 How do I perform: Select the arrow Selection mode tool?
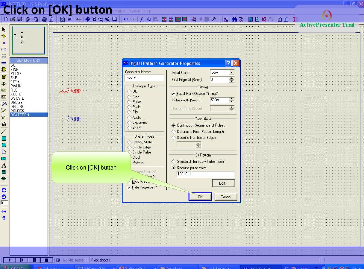point(4,29)
